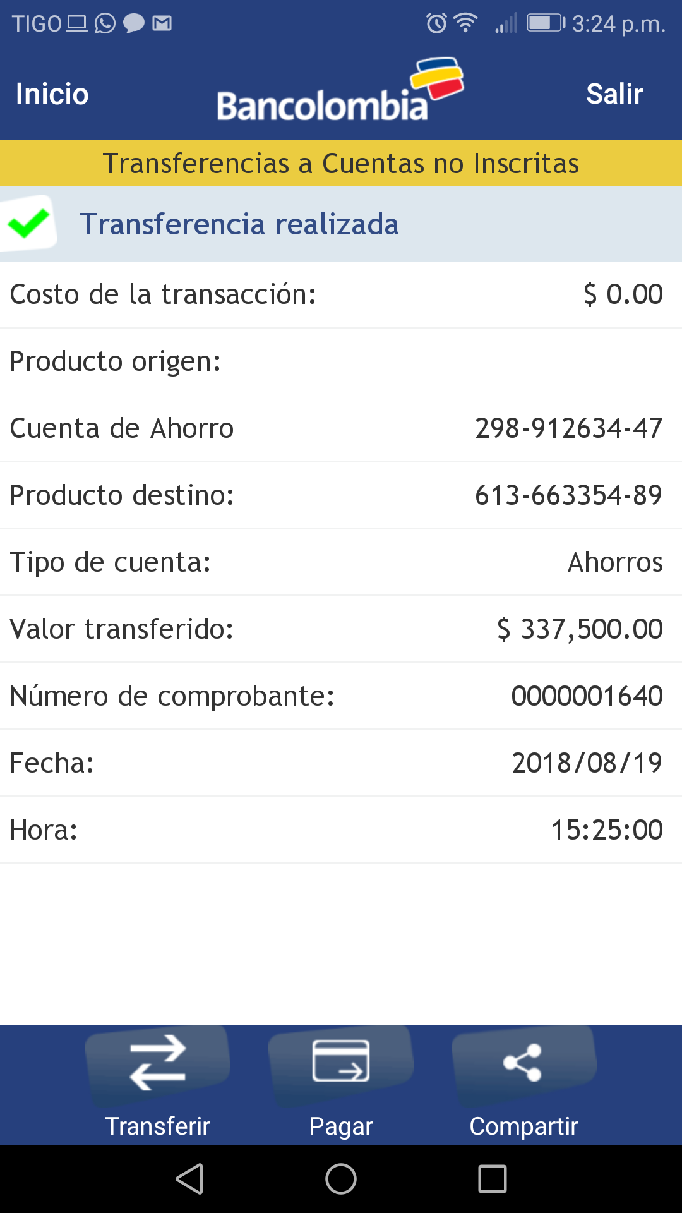Tap the Transferir arrows icon
Image resolution: width=682 pixels, height=1213 pixels.
158,1062
